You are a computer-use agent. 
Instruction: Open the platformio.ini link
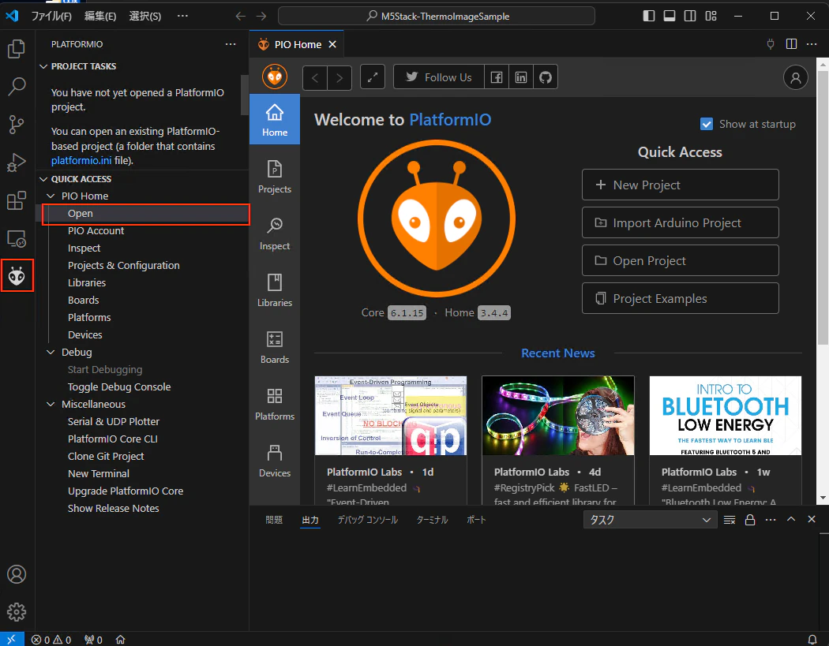[x=81, y=160]
